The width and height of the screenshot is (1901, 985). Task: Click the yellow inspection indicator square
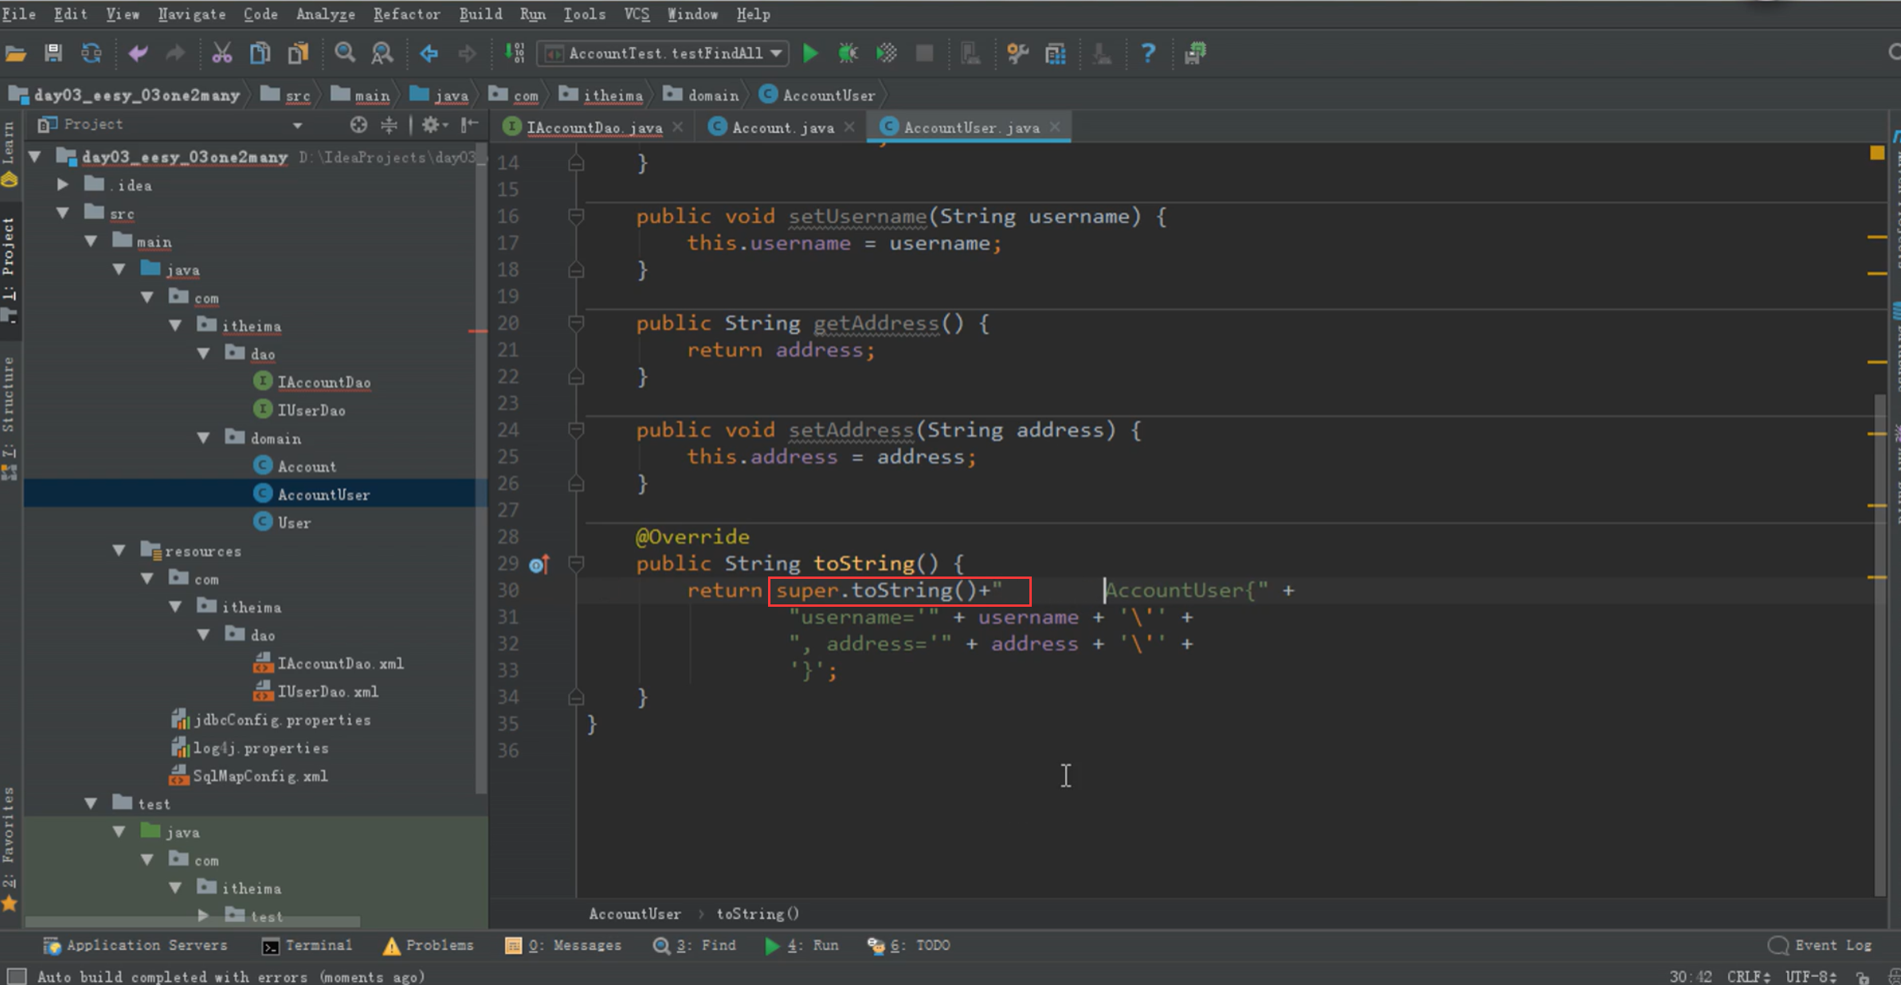1877,153
